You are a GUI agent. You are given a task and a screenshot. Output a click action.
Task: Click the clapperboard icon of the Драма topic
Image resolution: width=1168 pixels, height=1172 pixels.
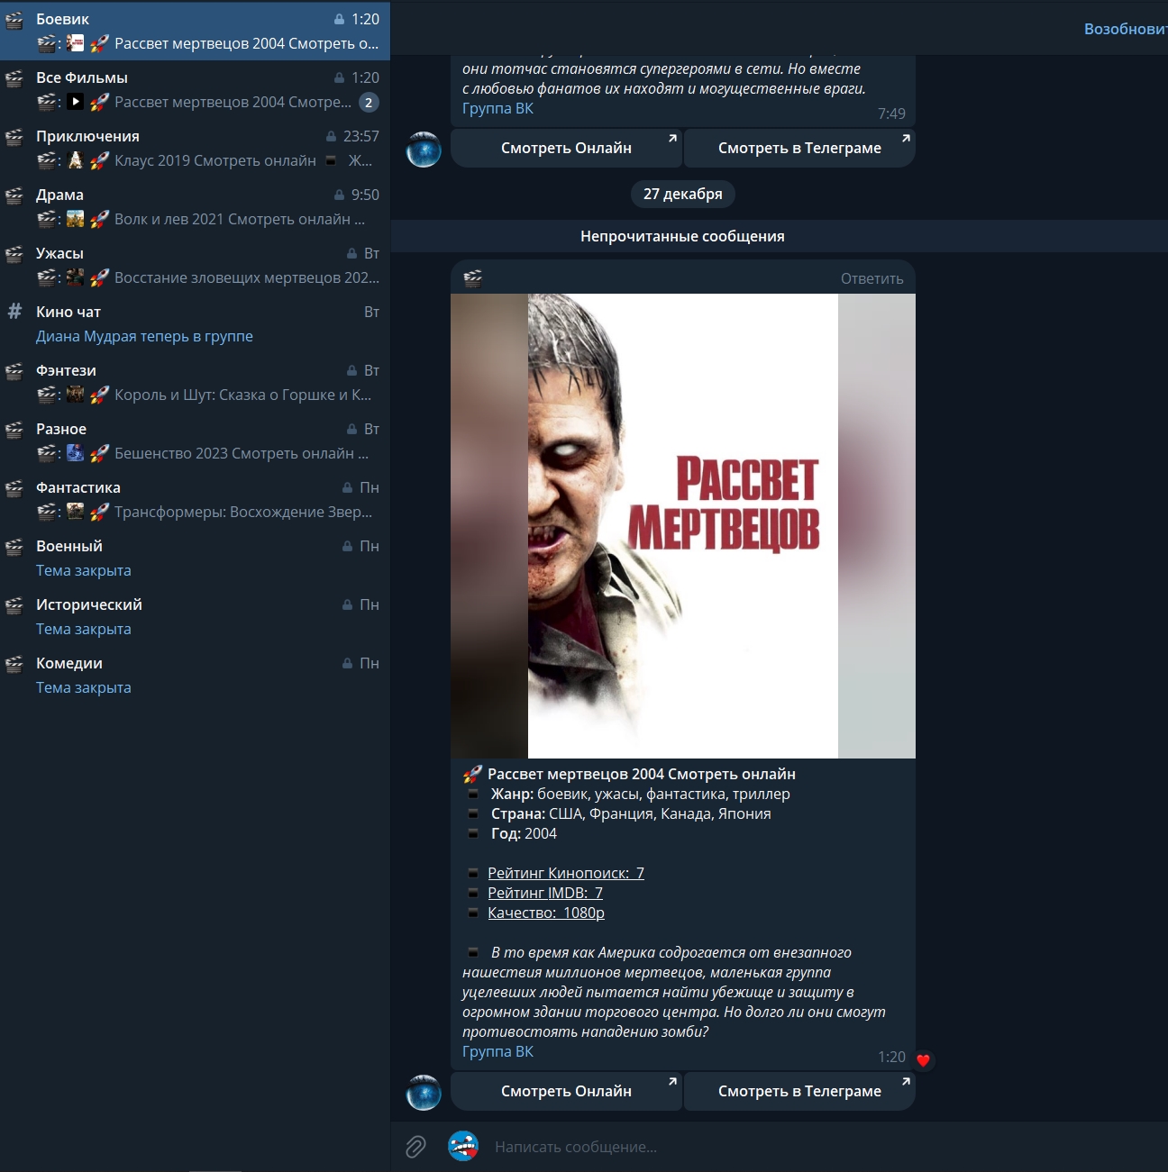(x=14, y=195)
